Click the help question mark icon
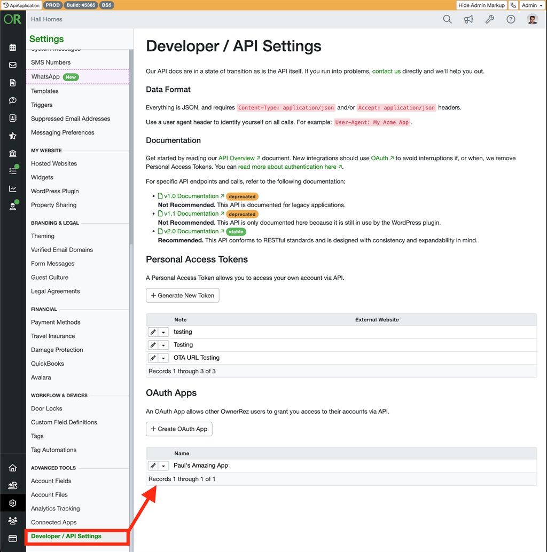Image resolution: width=547 pixels, height=552 pixels. [x=511, y=20]
